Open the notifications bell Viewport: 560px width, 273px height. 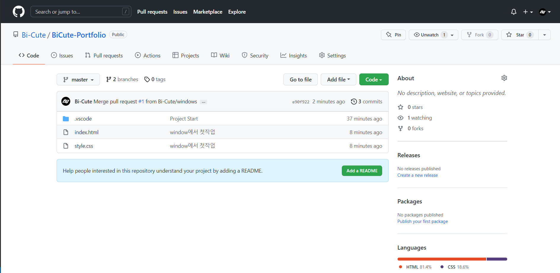(514, 12)
